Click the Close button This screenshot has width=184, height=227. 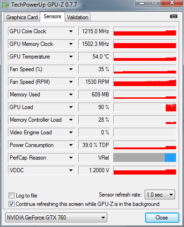tap(162, 218)
